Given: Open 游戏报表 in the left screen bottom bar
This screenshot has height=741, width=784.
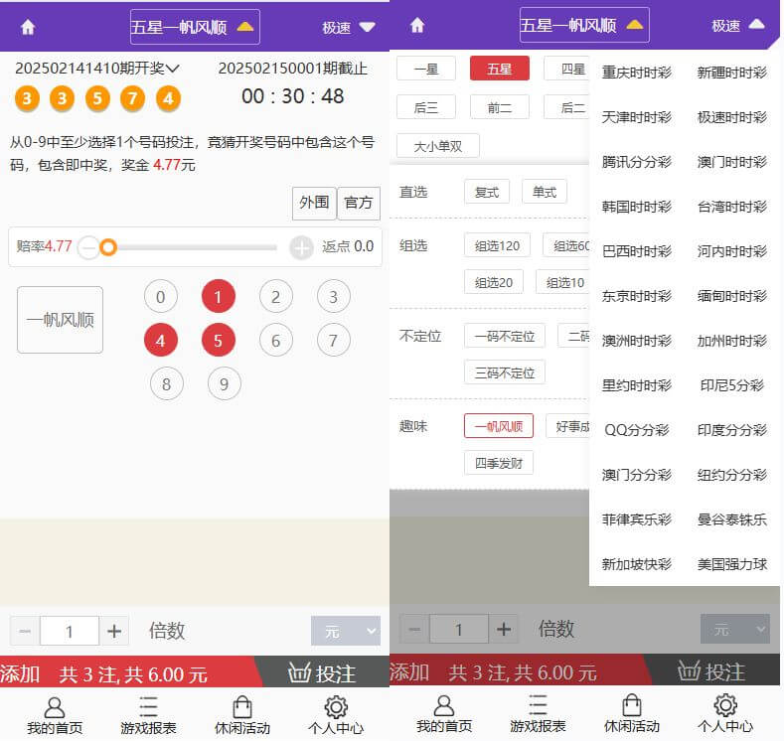Looking at the screenshot, I should 148,715.
